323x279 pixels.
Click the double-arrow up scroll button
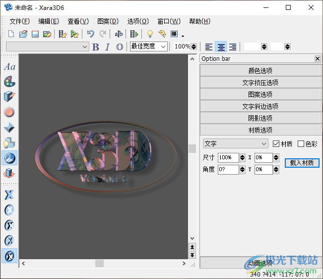[192, 247]
